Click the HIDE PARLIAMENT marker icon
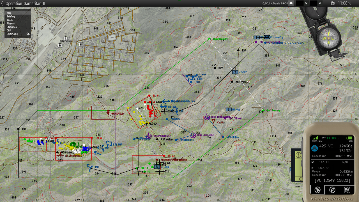359x202 pixels. tap(149, 136)
